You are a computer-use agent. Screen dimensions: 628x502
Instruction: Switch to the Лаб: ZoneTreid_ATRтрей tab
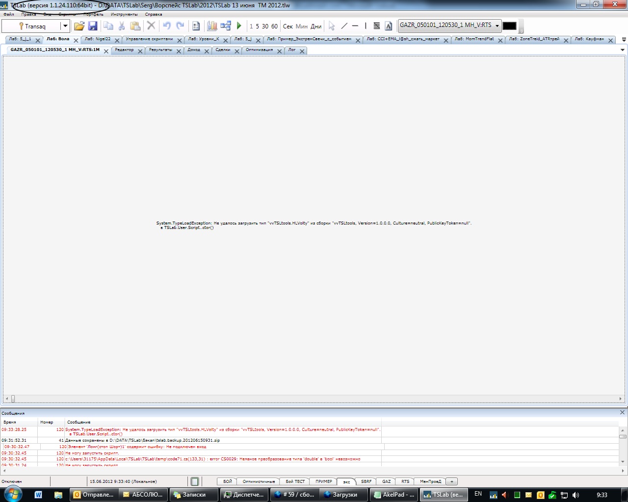(534, 39)
